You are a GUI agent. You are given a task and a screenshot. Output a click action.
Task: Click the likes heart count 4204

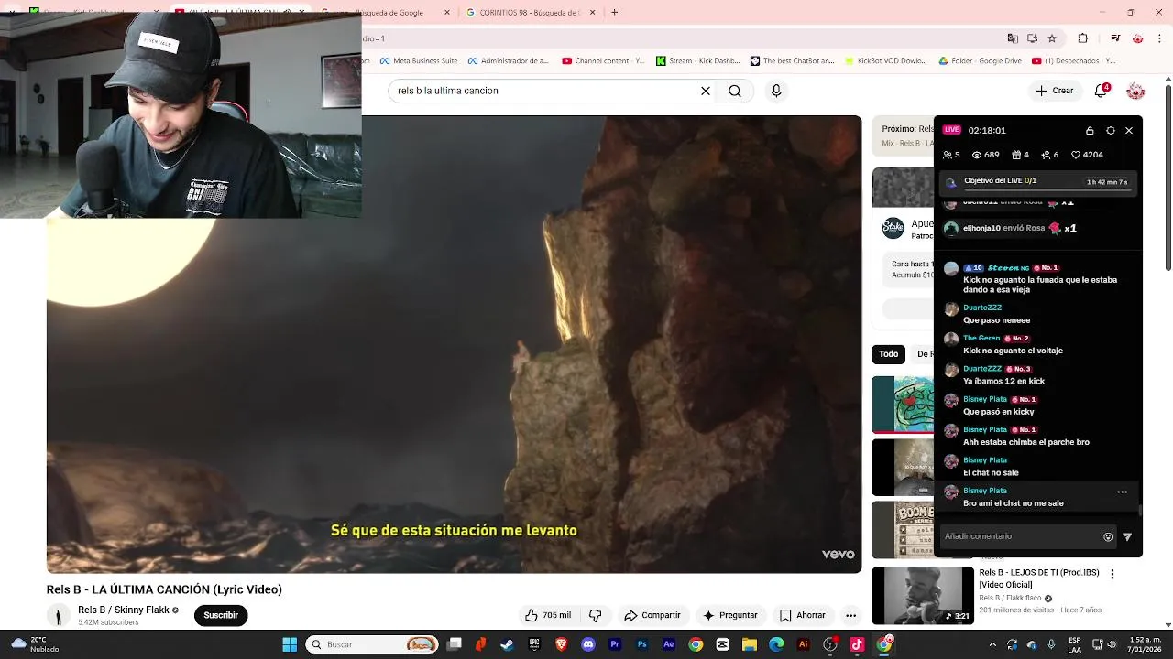[x=1087, y=155]
